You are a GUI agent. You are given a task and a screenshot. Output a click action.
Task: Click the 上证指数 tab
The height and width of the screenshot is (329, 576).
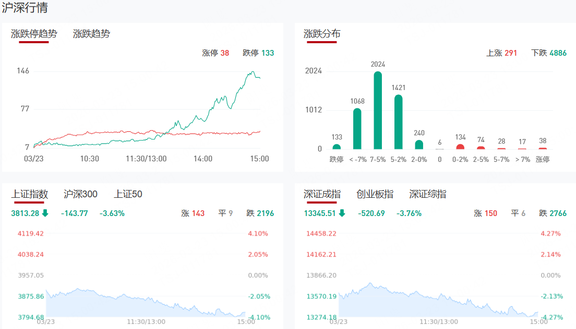(30, 194)
